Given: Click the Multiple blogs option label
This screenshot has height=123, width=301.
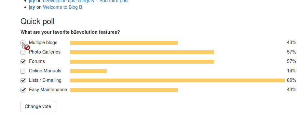Looking at the screenshot, I should pyautogui.click(x=43, y=43).
